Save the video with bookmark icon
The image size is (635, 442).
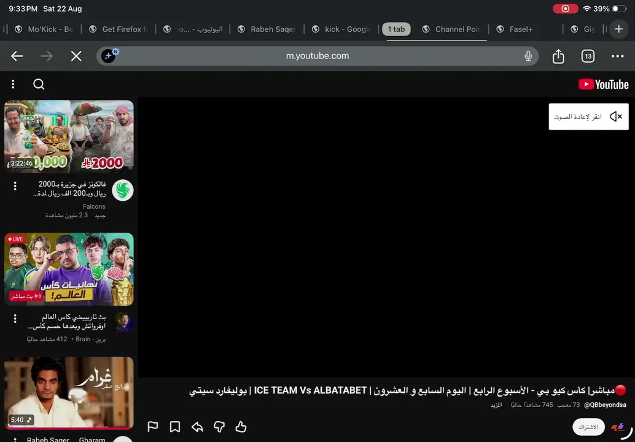(x=175, y=427)
